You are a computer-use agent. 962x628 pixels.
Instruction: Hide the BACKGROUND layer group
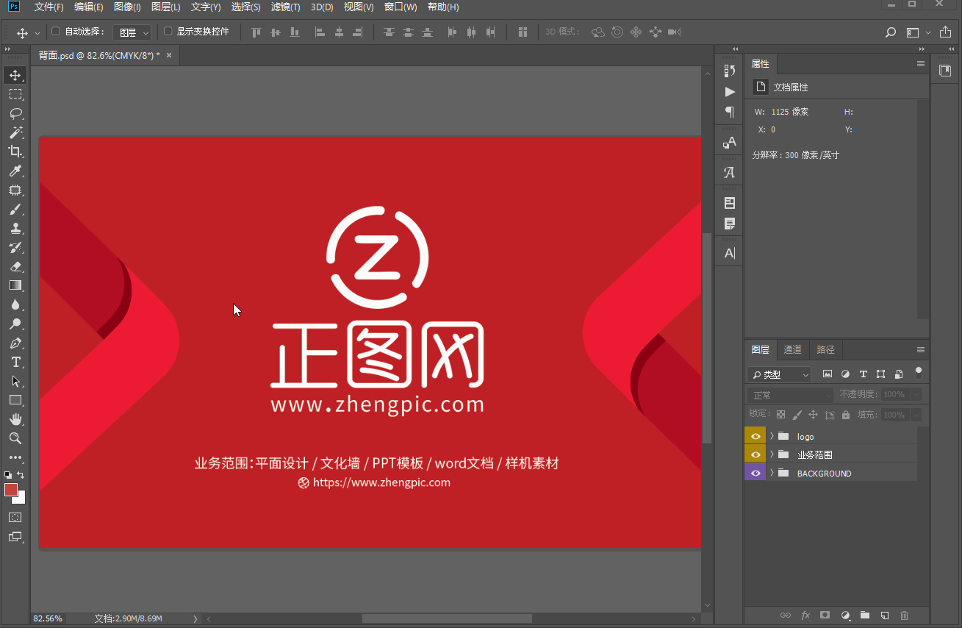pos(755,473)
